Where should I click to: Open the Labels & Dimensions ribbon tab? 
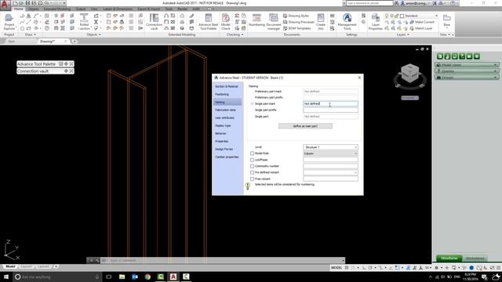point(118,9)
